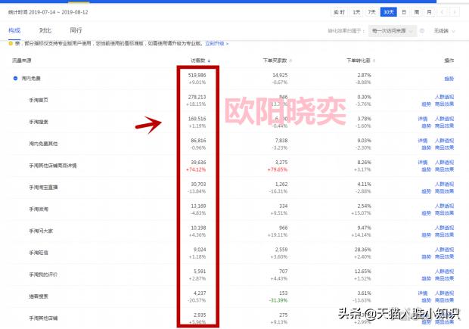Screen dimensions: 469x329
Task: Click the 519,986 visitor count value
Action: (197, 76)
